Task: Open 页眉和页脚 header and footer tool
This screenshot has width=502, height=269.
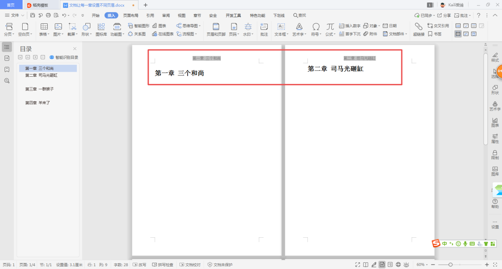Action: (216, 29)
